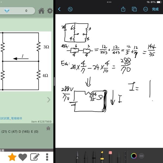
Task: Open the three vertical dots menu
Action: pos(47,157)
